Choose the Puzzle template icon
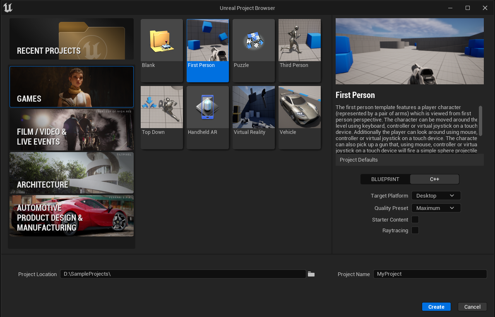Viewport: 495px width, 317px height. [x=253, y=41]
